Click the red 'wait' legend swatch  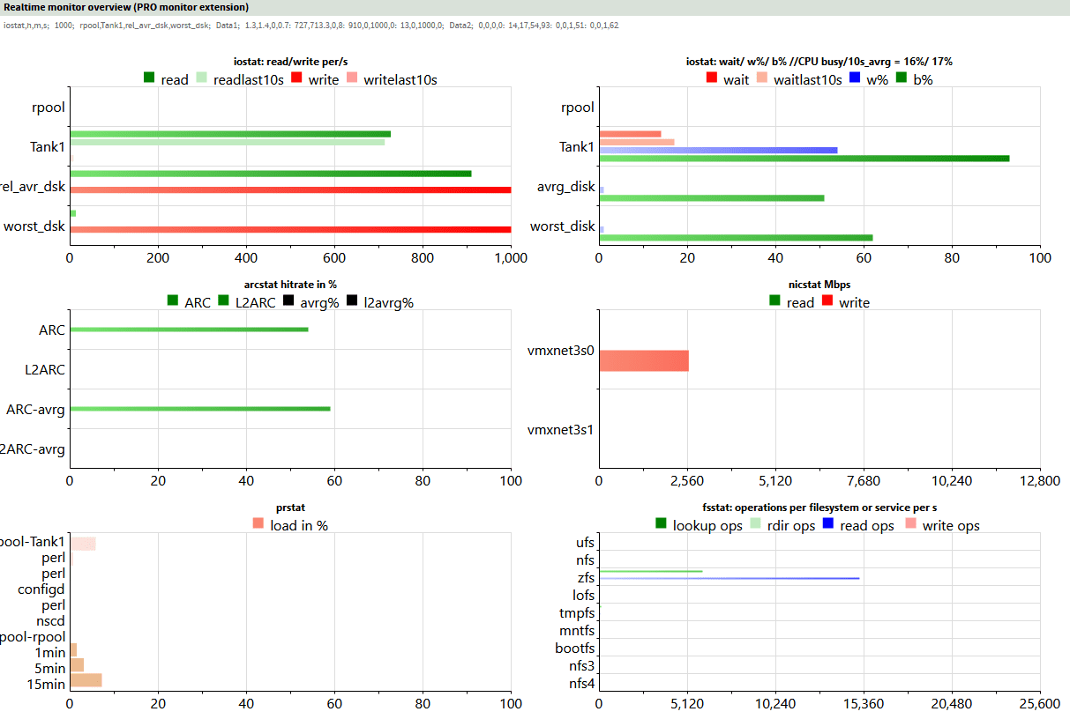(712, 78)
